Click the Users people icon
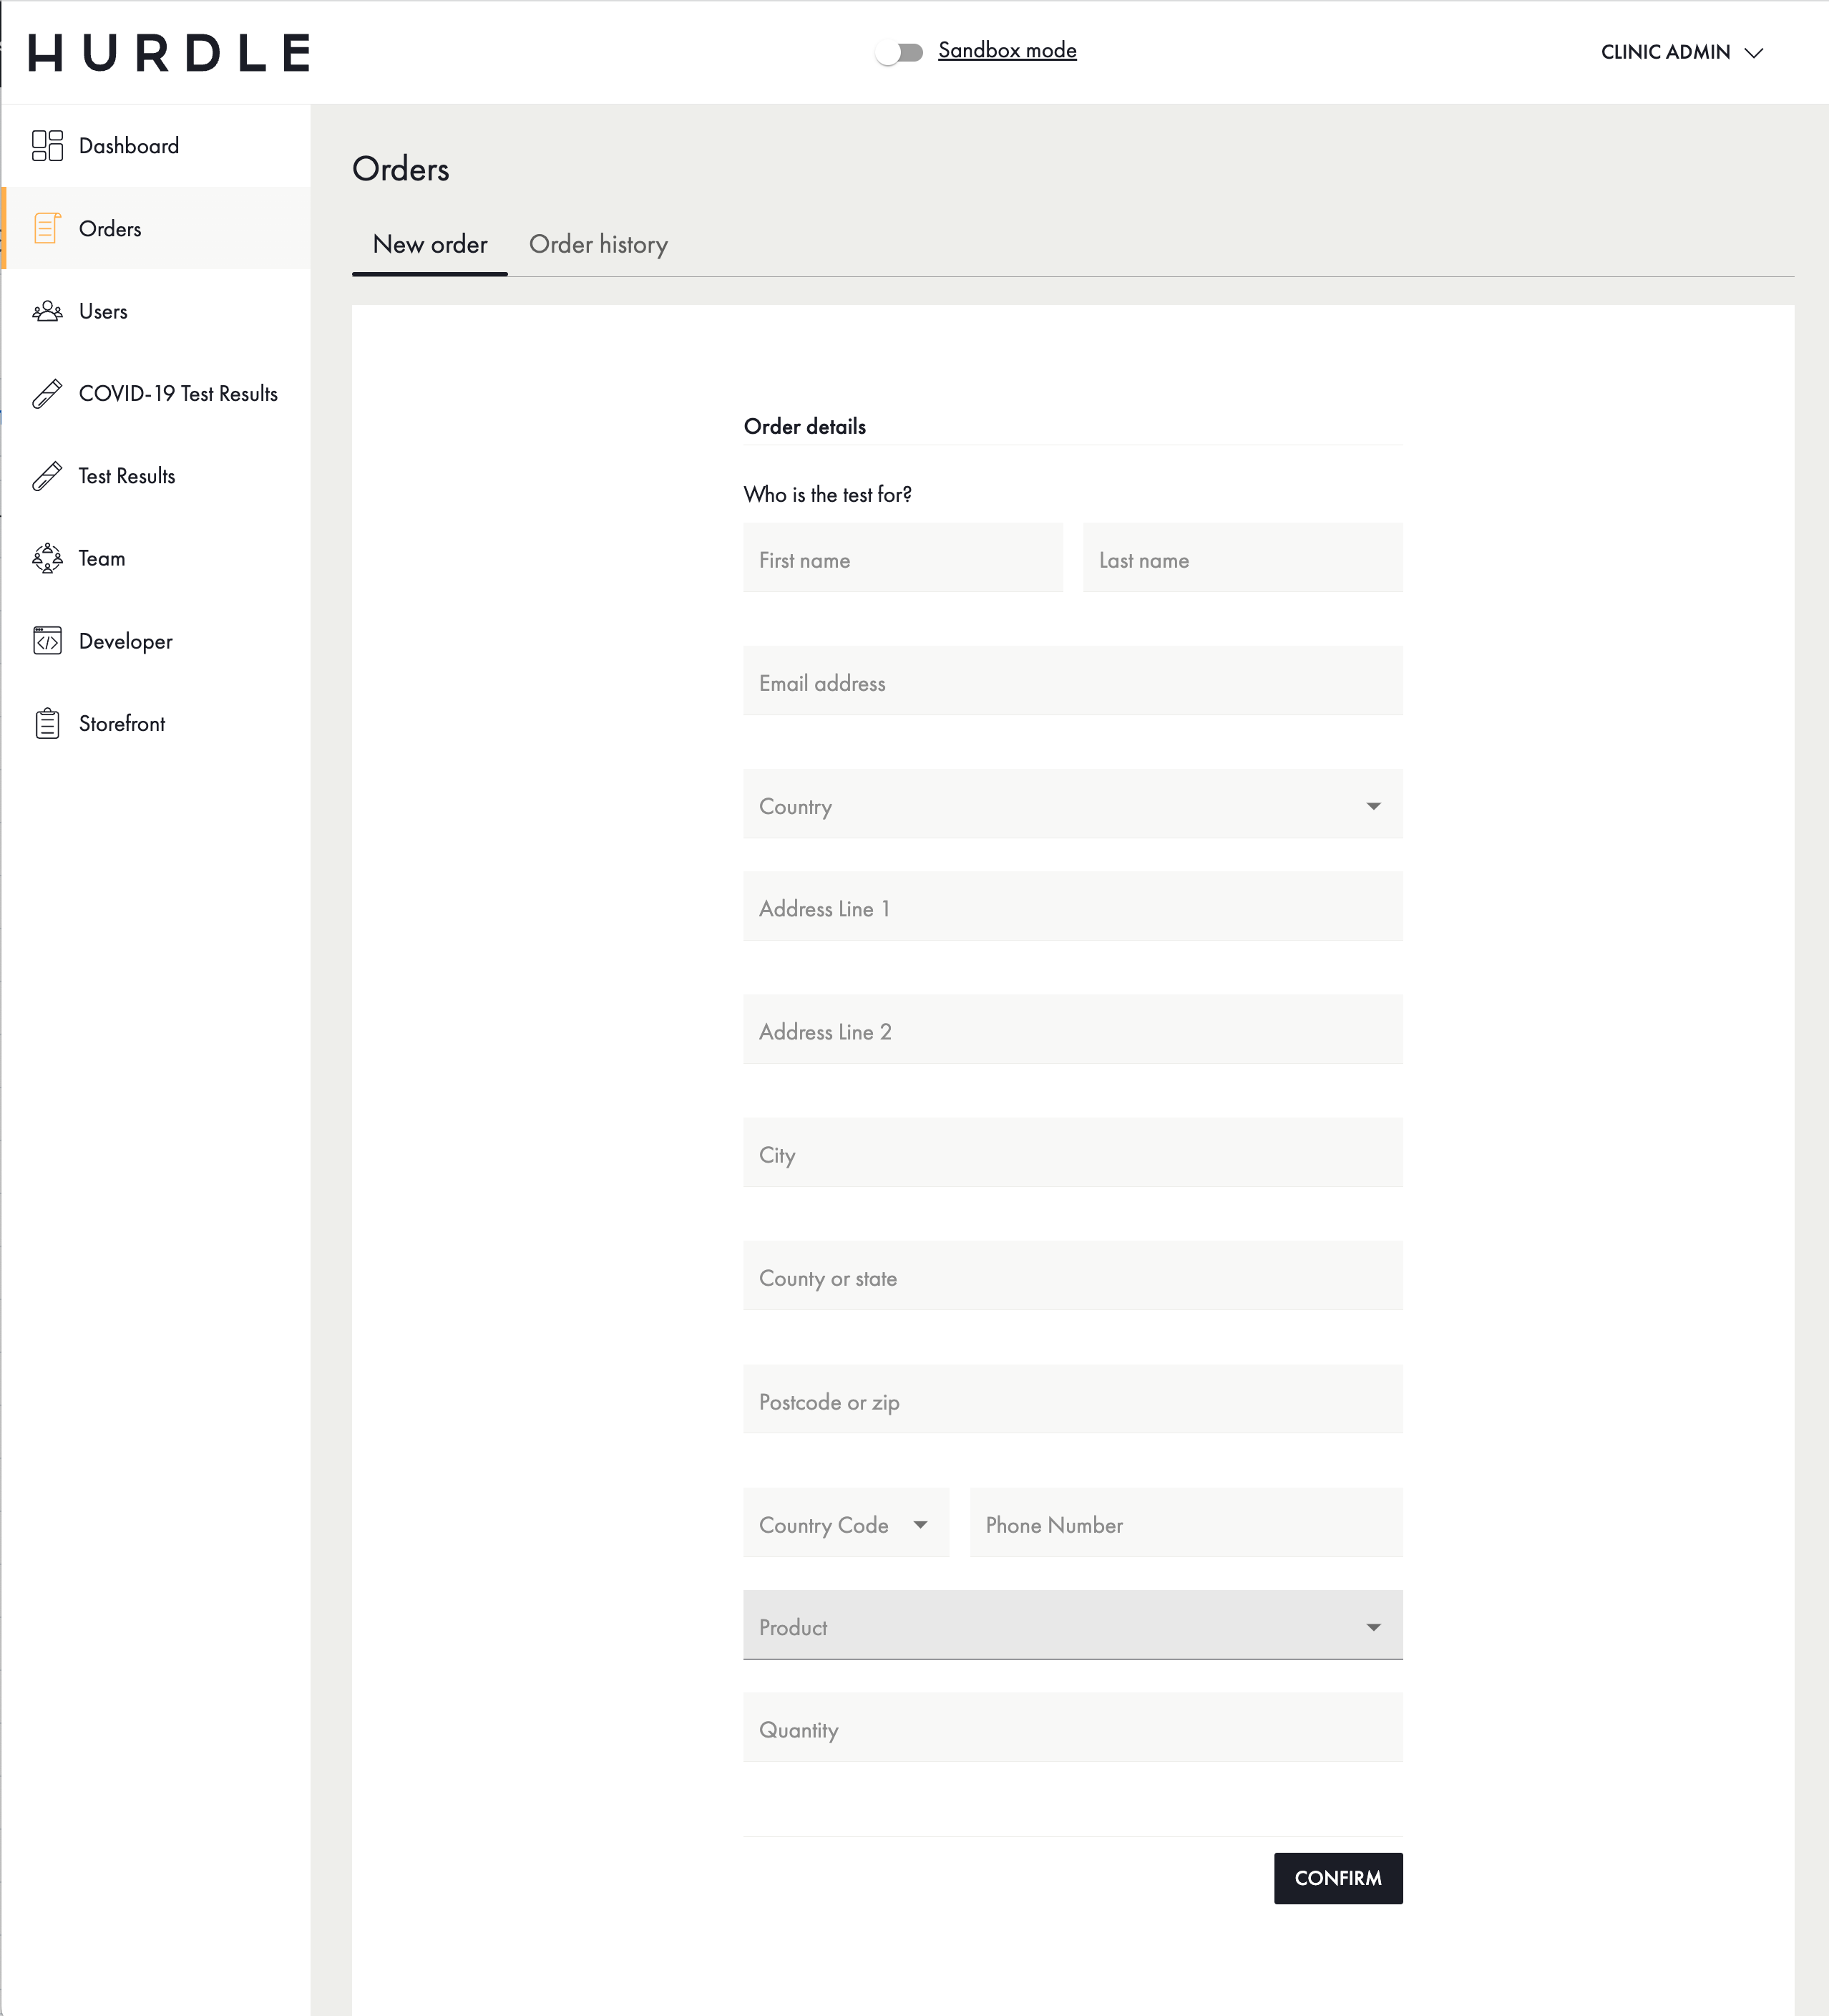Viewport: 1829px width, 2016px height. (x=47, y=312)
